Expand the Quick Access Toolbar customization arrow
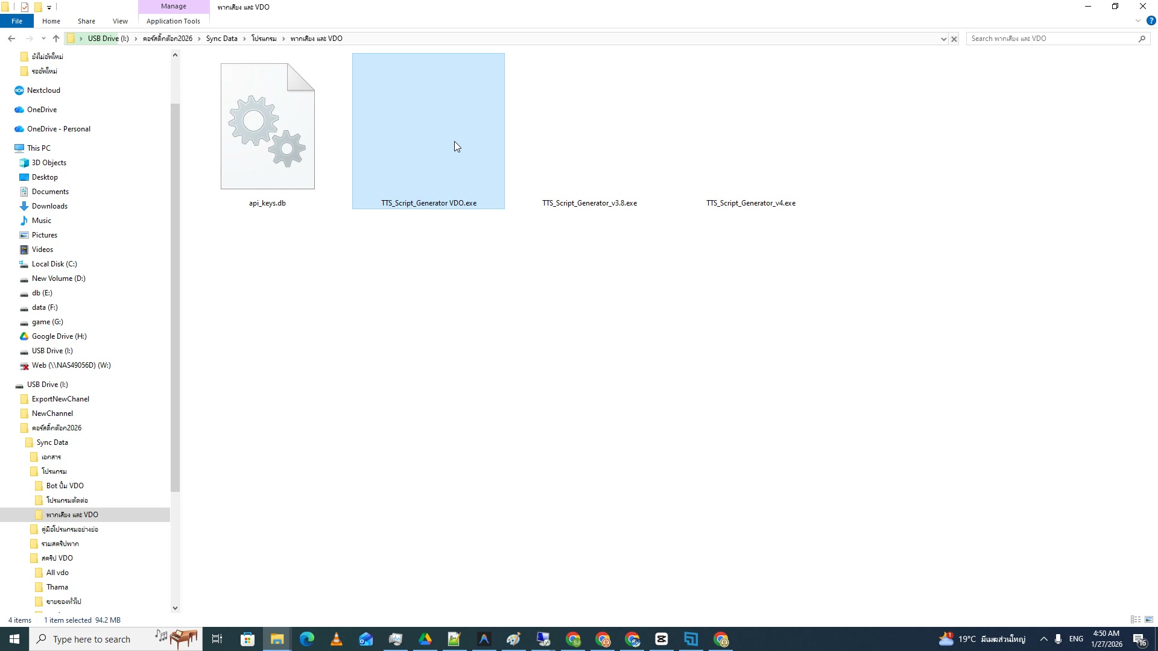Viewport: 1158px width, 651px height. coord(49,7)
